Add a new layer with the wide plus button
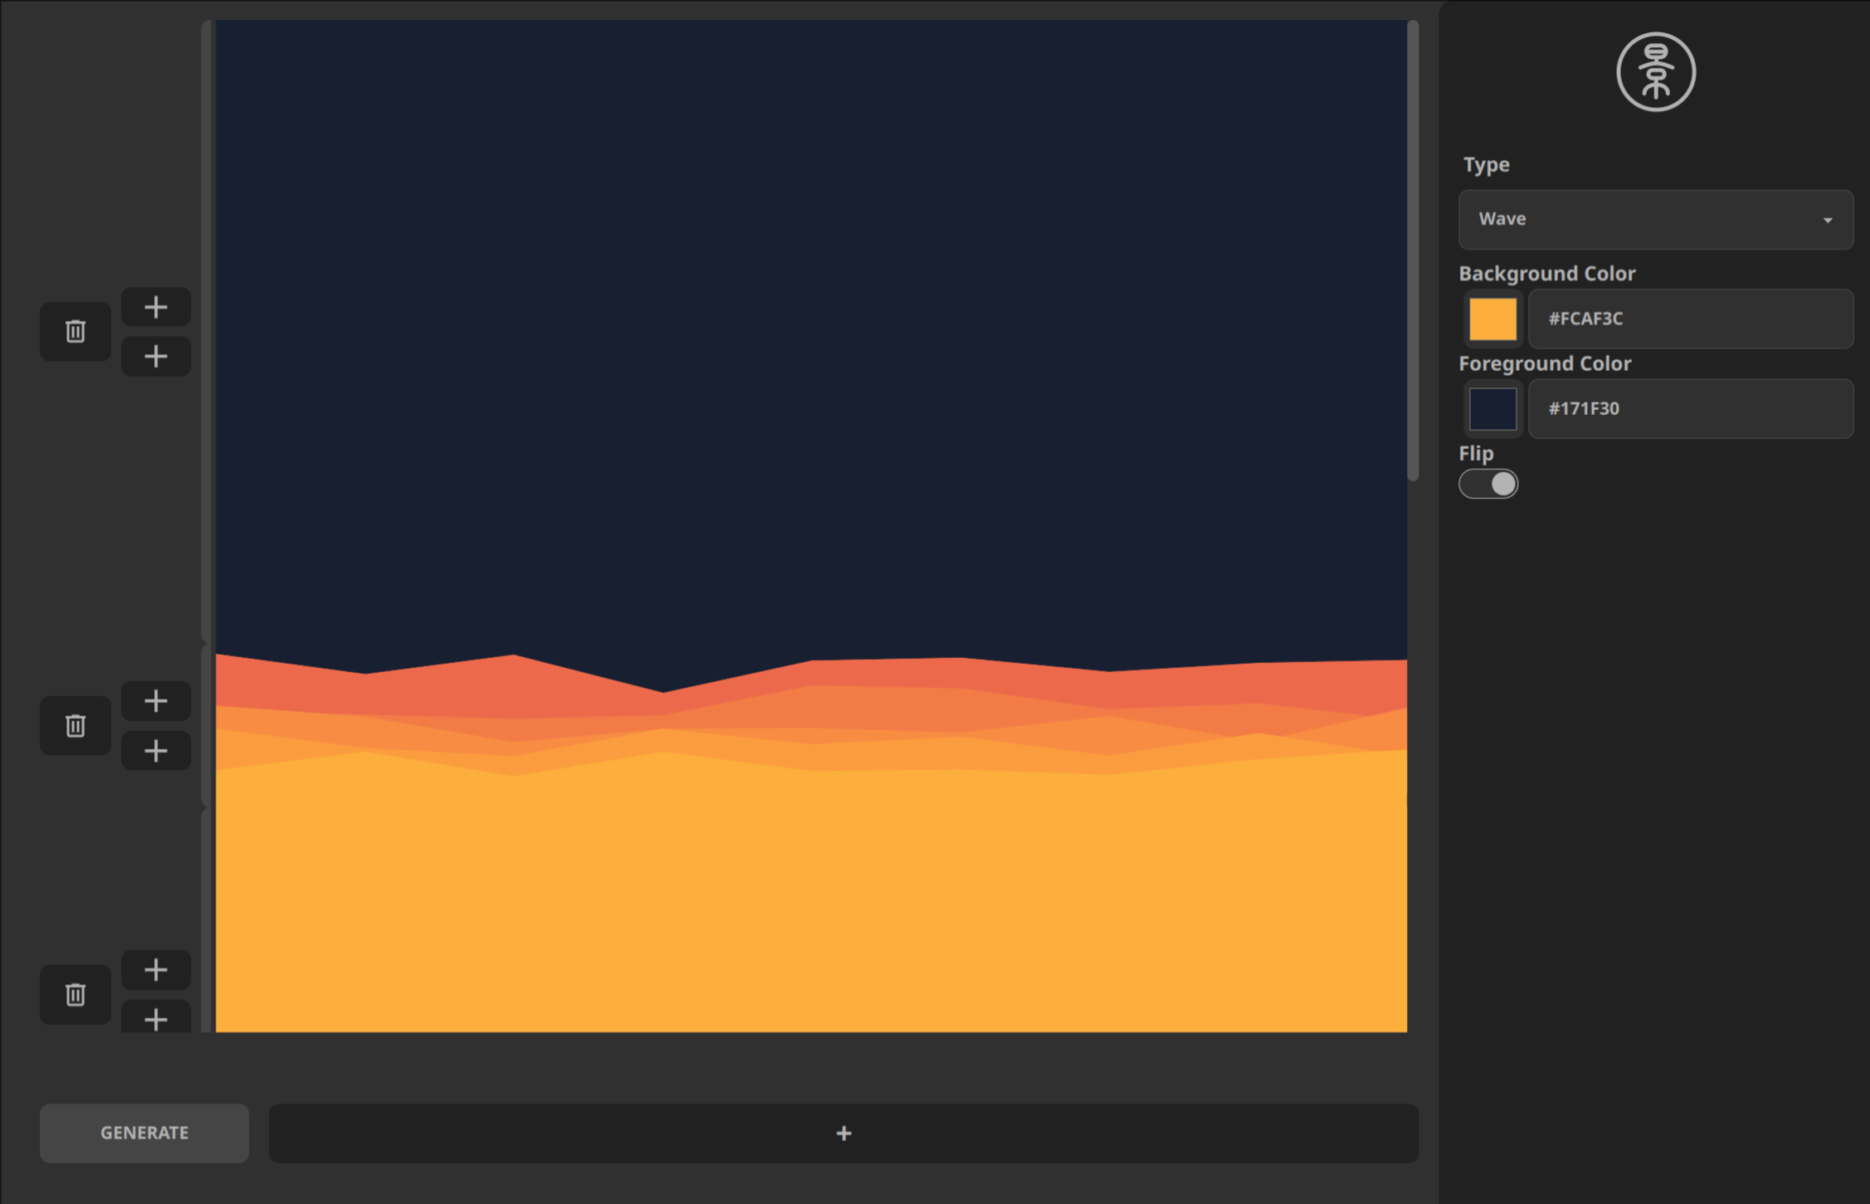The width and height of the screenshot is (1870, 1204). [x=843, y=1133]
